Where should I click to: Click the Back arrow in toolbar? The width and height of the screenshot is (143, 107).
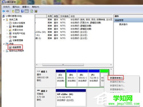4,11
